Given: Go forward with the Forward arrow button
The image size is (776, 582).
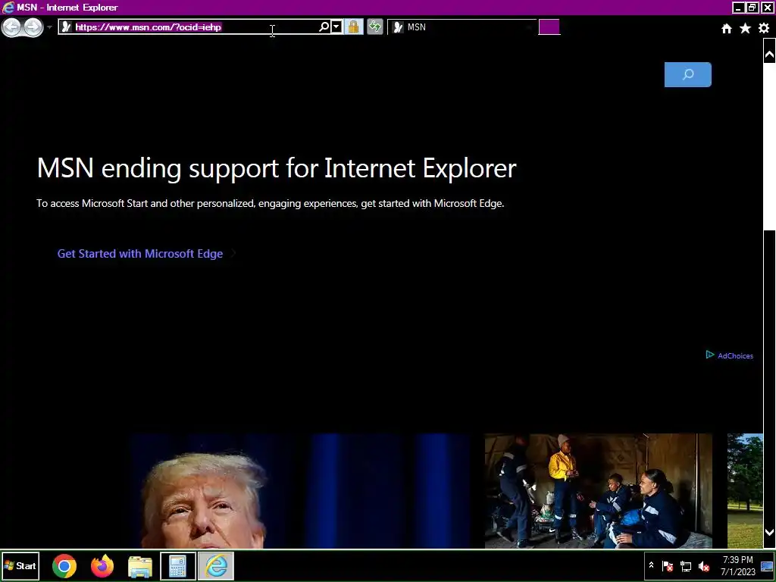Looking at the screenshot, I should pyautogui.click(x=33, y=27).
